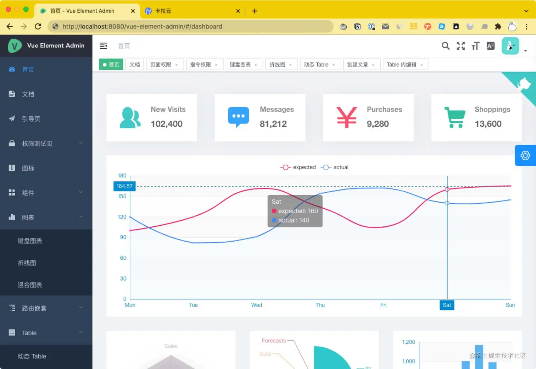Select the 文档 tag tab

click(135, 65)
